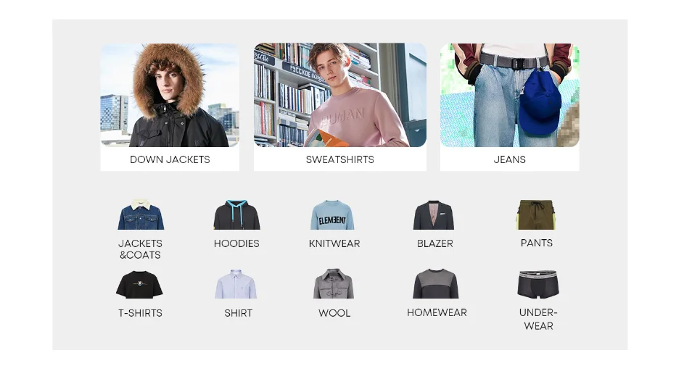Click the black T-shirt icon

pyautogui.click(x=139, y=285)
